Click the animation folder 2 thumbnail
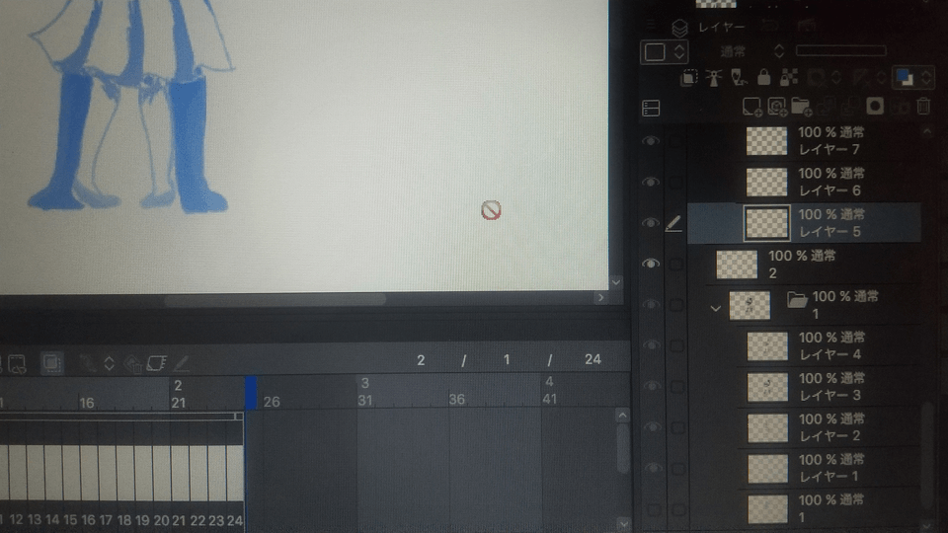This screenshot has height=533, width=948. (x=737, y=265)
